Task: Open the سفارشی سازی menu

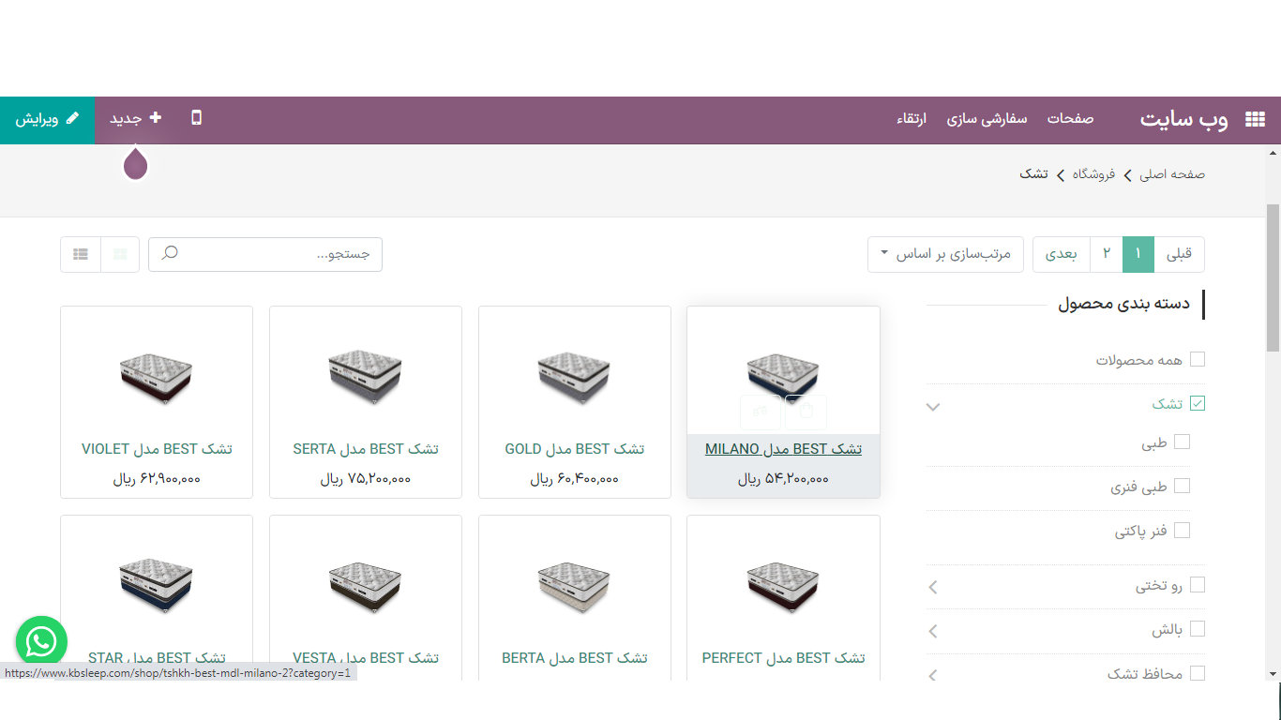Action: (987, 119)
